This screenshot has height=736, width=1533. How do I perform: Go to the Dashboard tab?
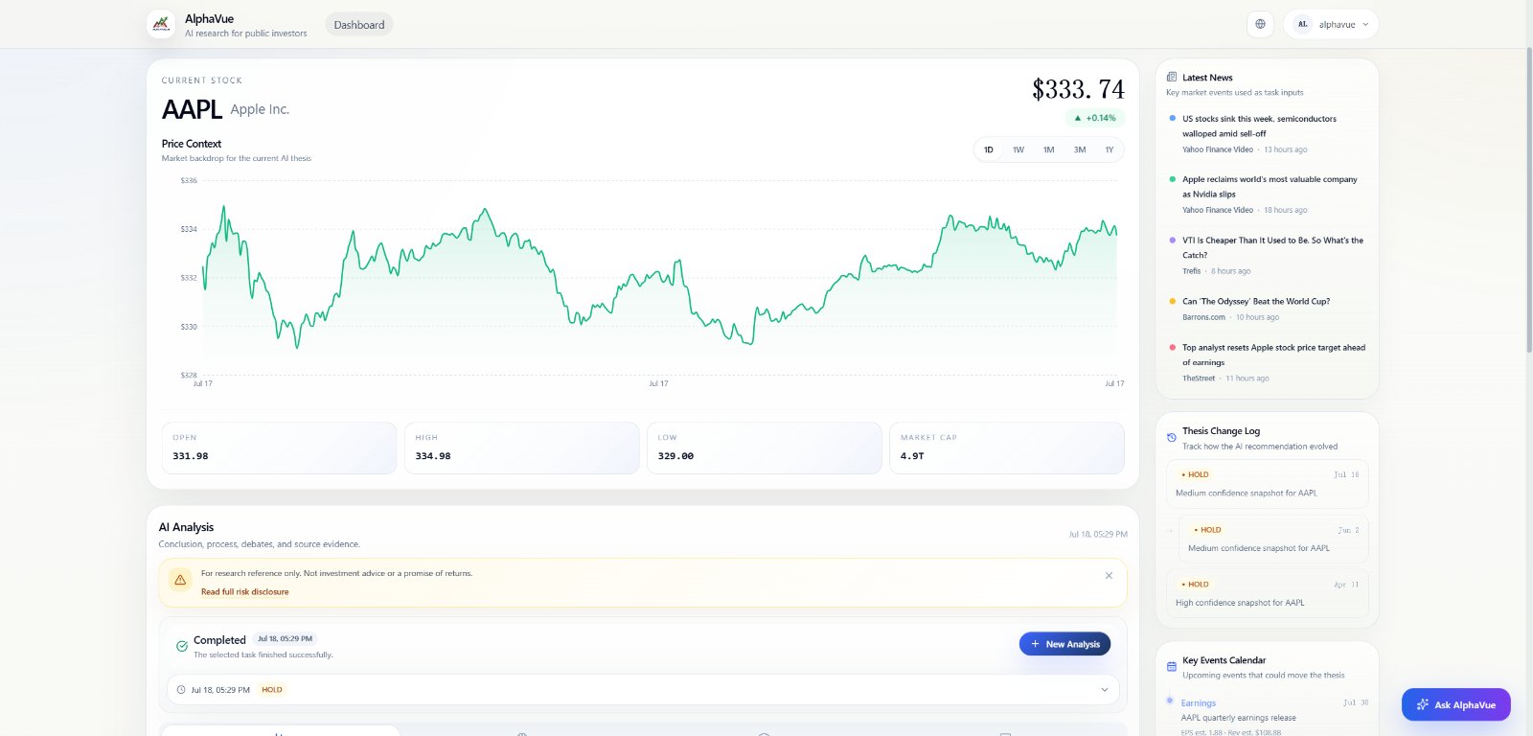(x=359, y=25)
